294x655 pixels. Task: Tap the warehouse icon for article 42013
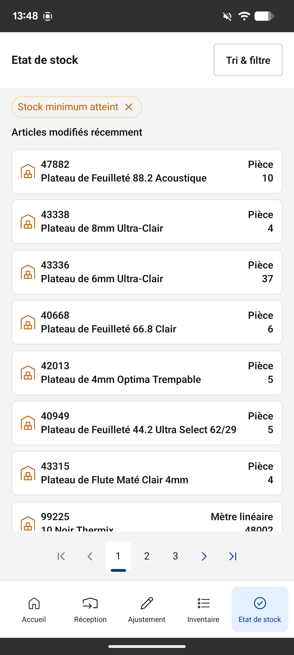point(28,373)
